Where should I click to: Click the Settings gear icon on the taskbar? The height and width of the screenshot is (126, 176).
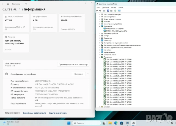127,123
